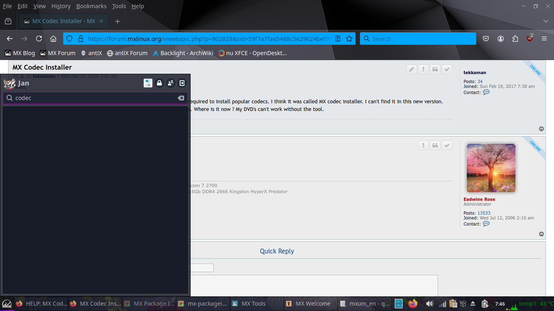Expand the List all tabs chevron

546,21
